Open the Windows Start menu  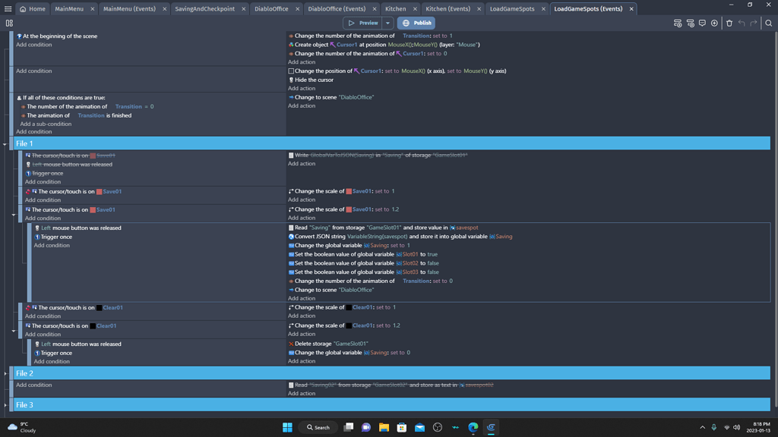(x=287, y=427)
